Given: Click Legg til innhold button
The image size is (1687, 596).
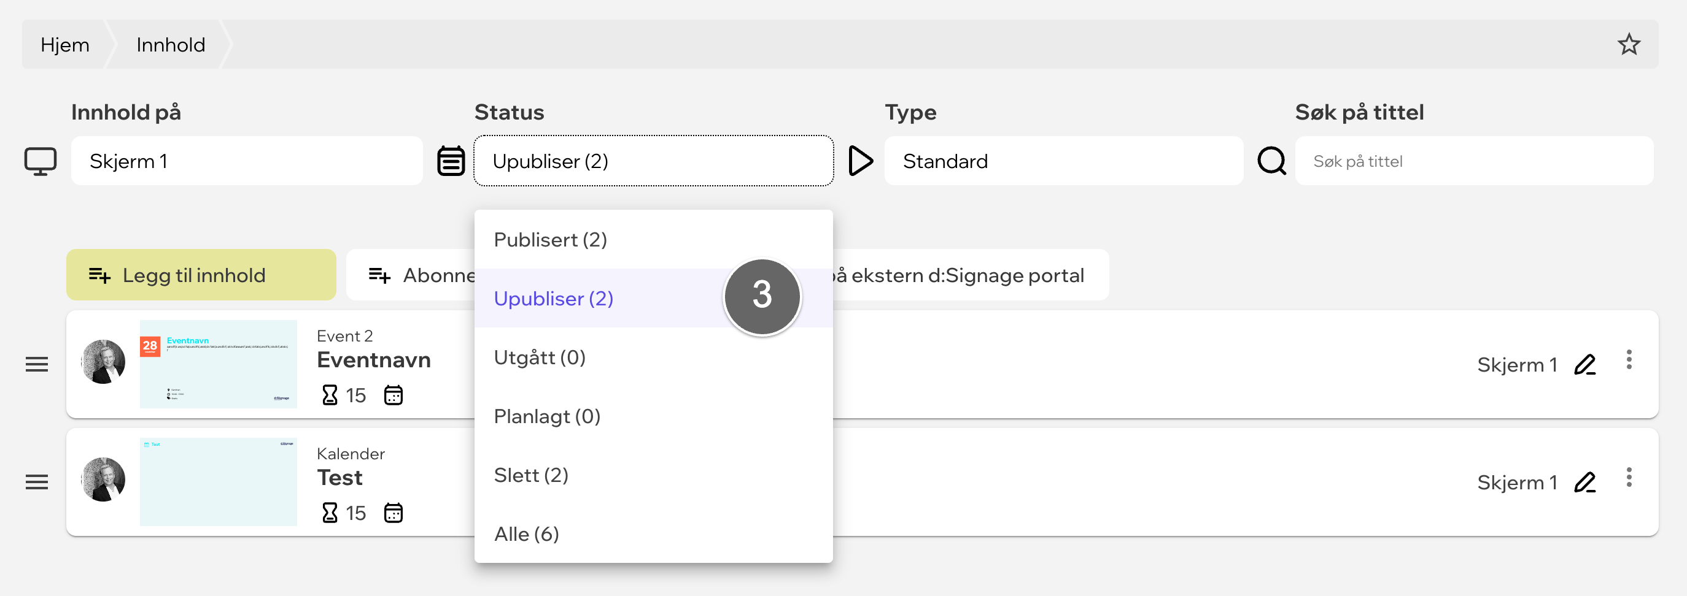Looking at the screenshot, I should (201, 275).
